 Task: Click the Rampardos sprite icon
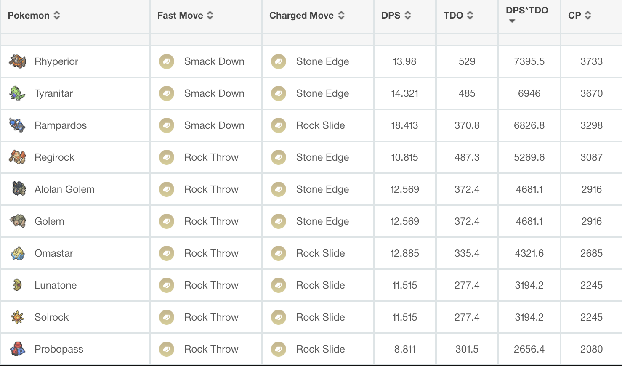tap(17, 125)
